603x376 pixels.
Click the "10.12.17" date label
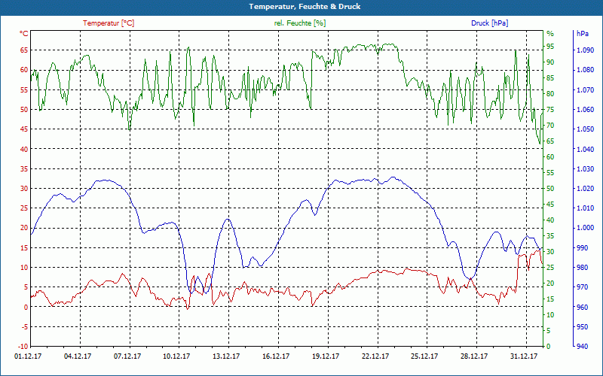tap(177, 356)
